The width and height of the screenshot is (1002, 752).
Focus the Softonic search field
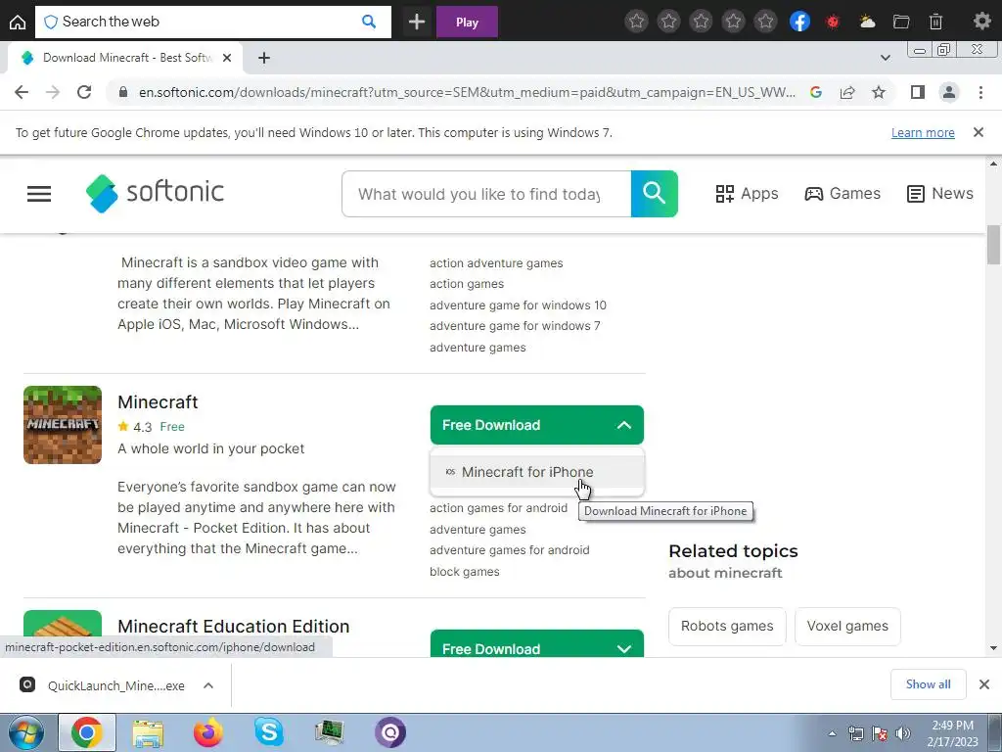coord(486,194)
